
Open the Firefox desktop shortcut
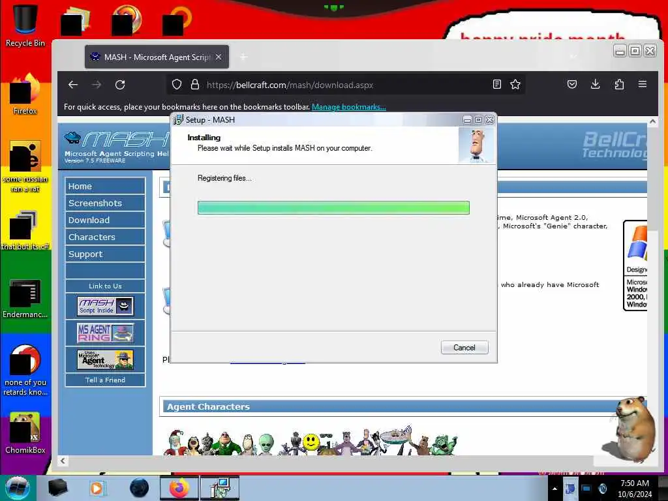[x=25, y=95]
